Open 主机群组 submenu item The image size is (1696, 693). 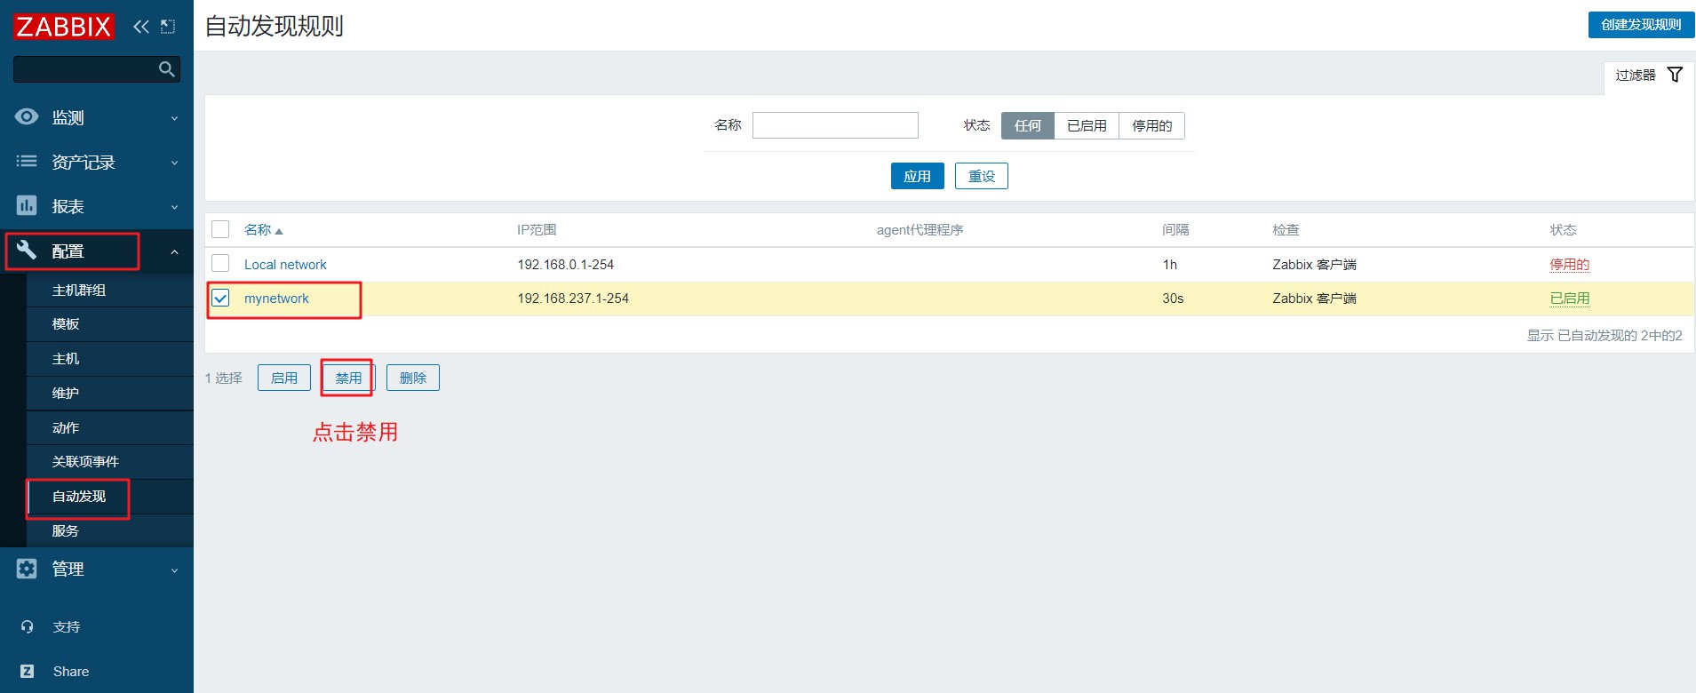110,290
